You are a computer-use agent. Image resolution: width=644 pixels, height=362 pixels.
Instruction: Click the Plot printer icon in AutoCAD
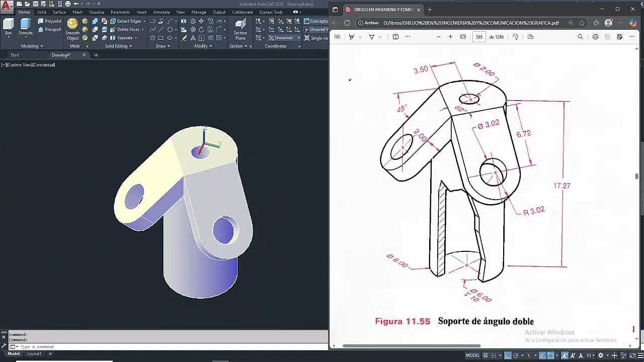pos(67,4)
